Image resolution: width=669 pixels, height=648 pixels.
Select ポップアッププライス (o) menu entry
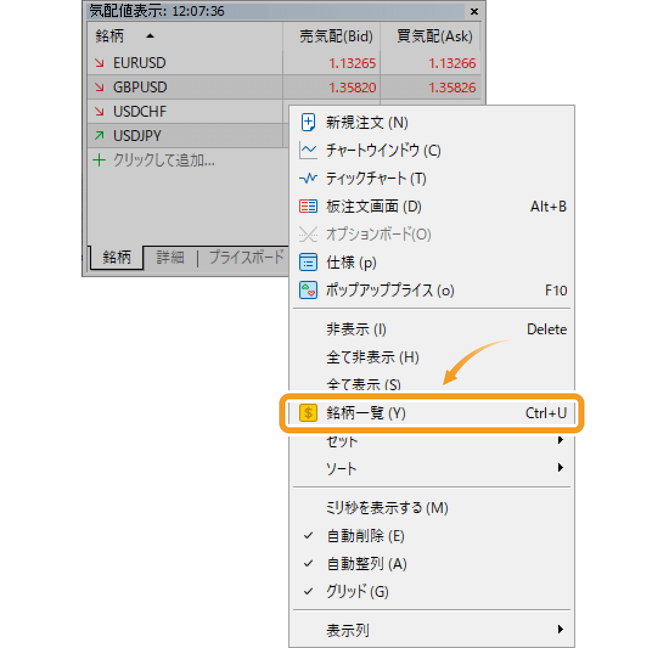(431, 291)
